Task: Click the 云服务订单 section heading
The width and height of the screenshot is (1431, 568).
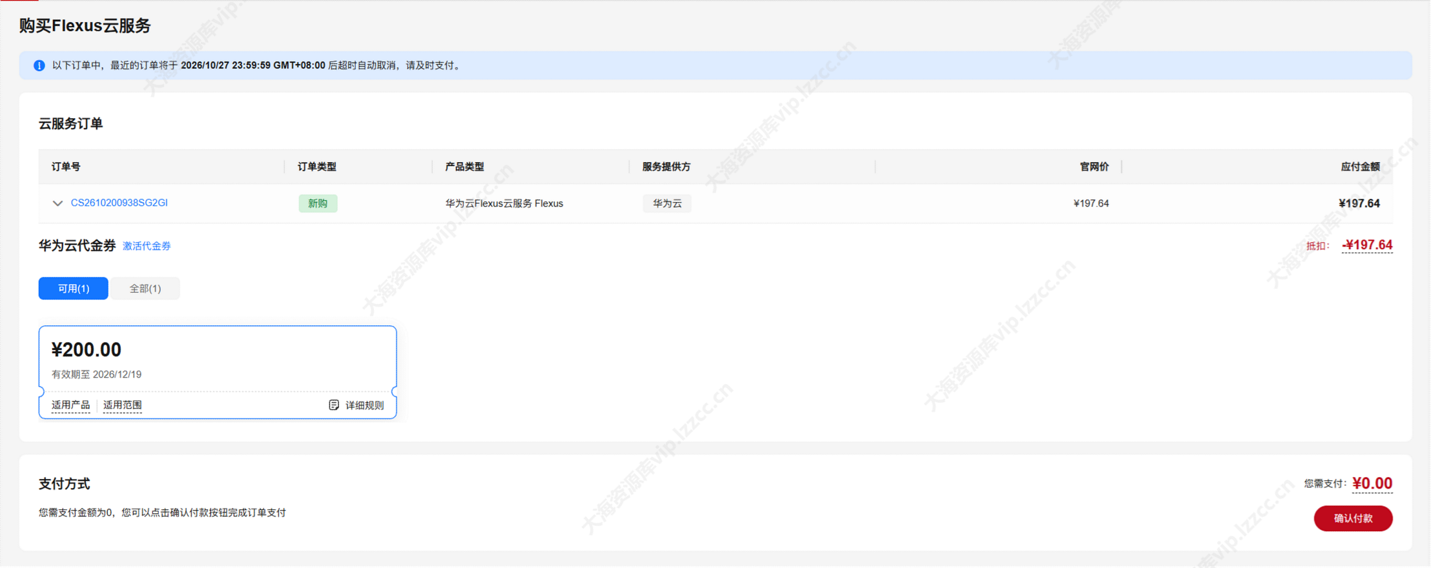Action: pyautogui.click(x=71, y=123)
